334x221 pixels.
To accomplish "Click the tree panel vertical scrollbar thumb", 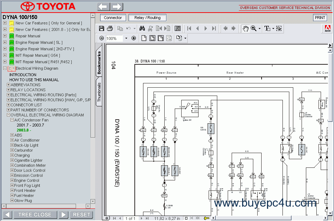I will click(x=93, y=78).
